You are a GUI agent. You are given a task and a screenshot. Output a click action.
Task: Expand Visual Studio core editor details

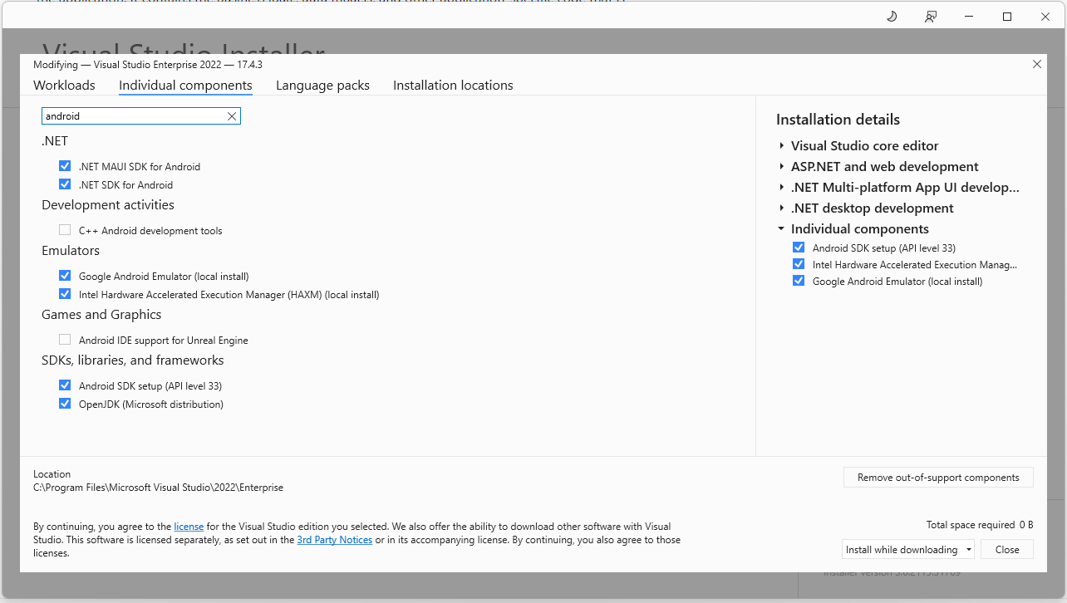click(x=782, y=146)
